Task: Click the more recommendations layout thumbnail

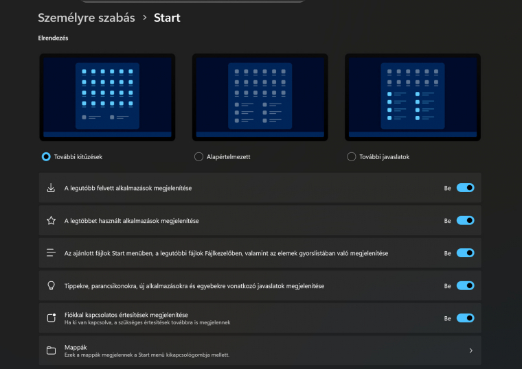Action: click(x=412, y=97)
